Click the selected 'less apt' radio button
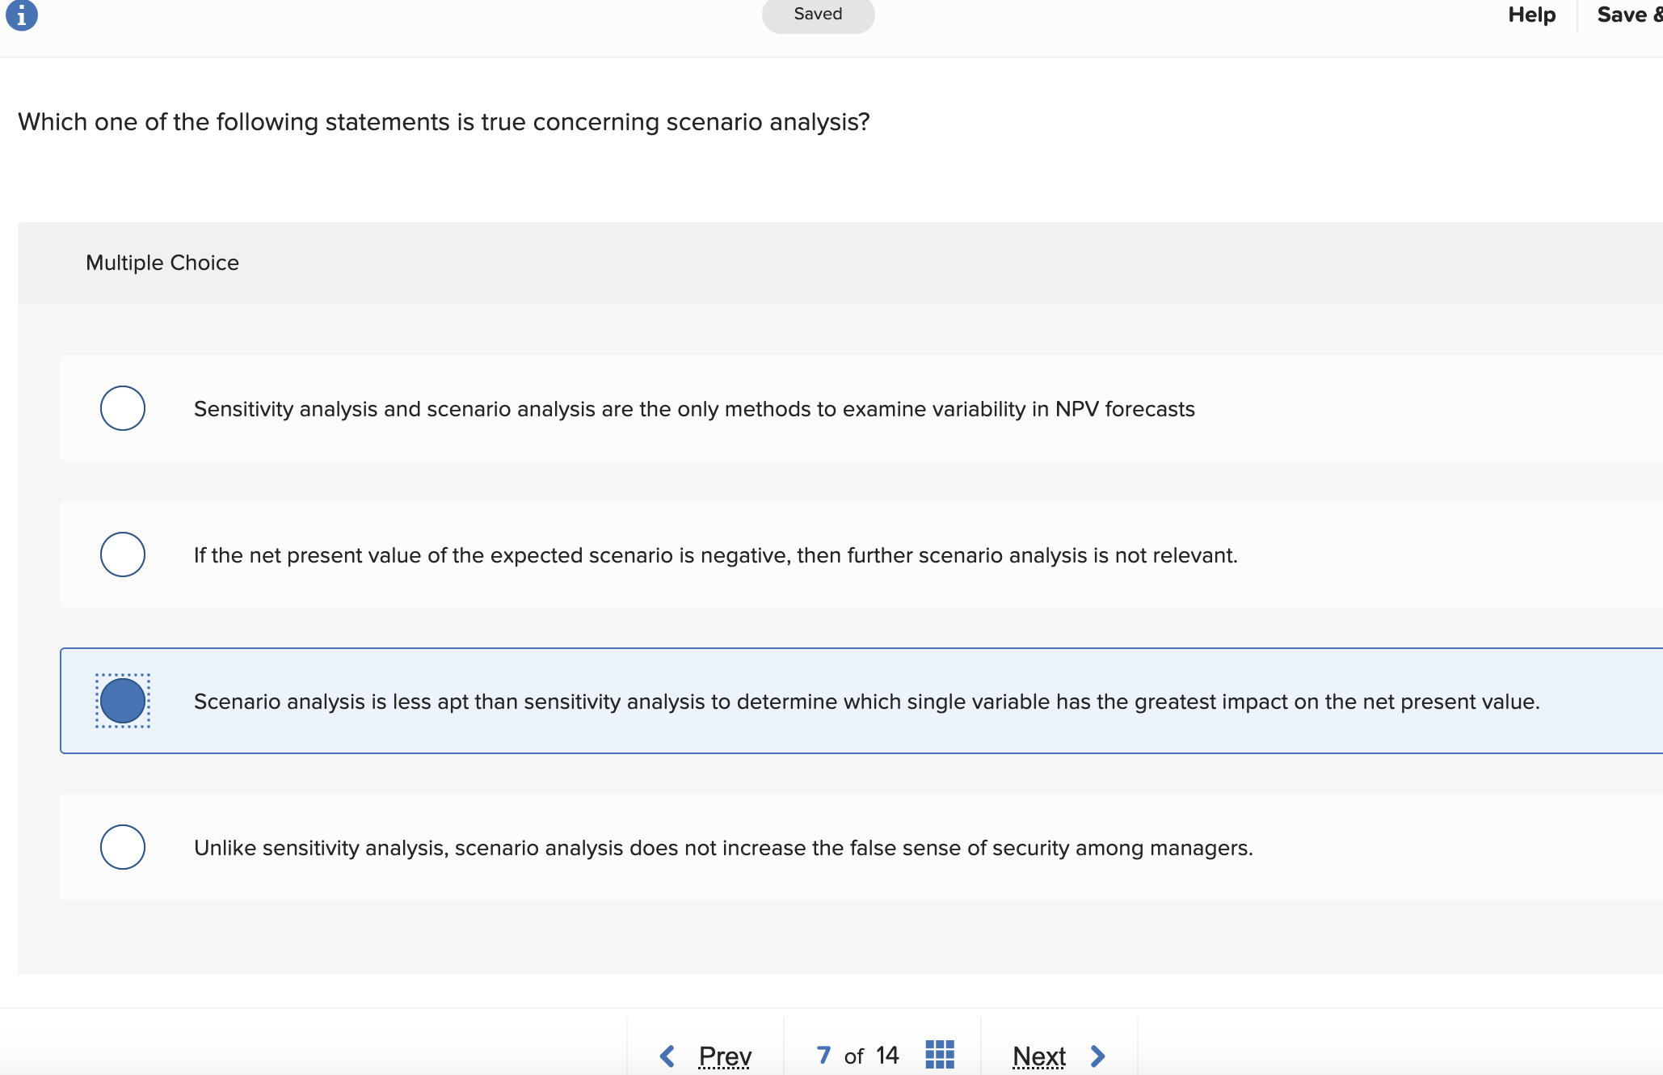The height and width of the screenshot is (1075, 1663). [x=123, y=701]
